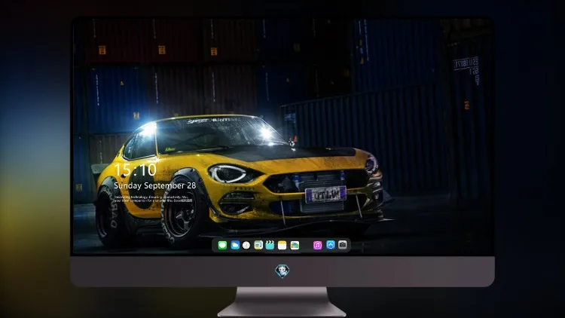Click the Sunday September 28 date text

[155, 185]
